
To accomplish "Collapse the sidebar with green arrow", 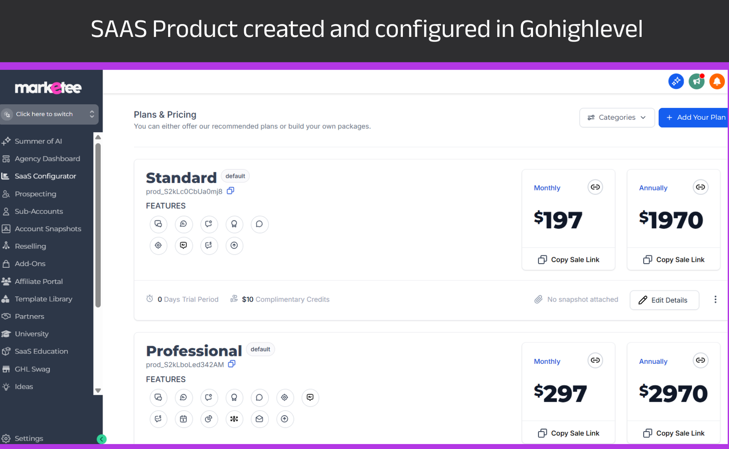I will (102, 439).
